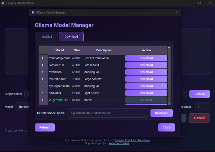This screenshot has width=215, height=152.
Task: Open the ko-fi.com/thaluna link
Action: 119,143
